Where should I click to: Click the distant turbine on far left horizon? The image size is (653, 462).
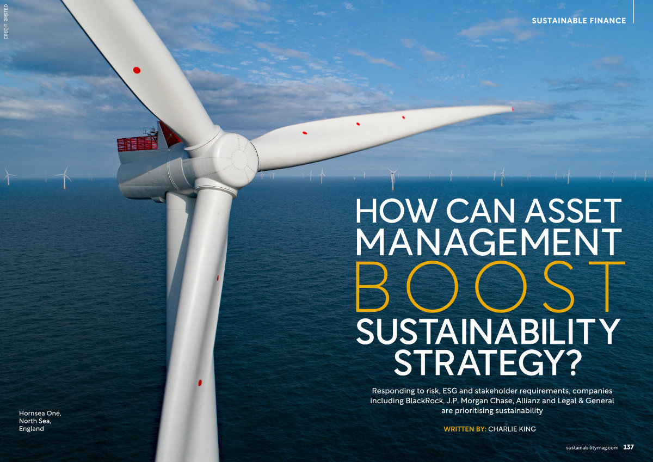(x=7, y=176)
